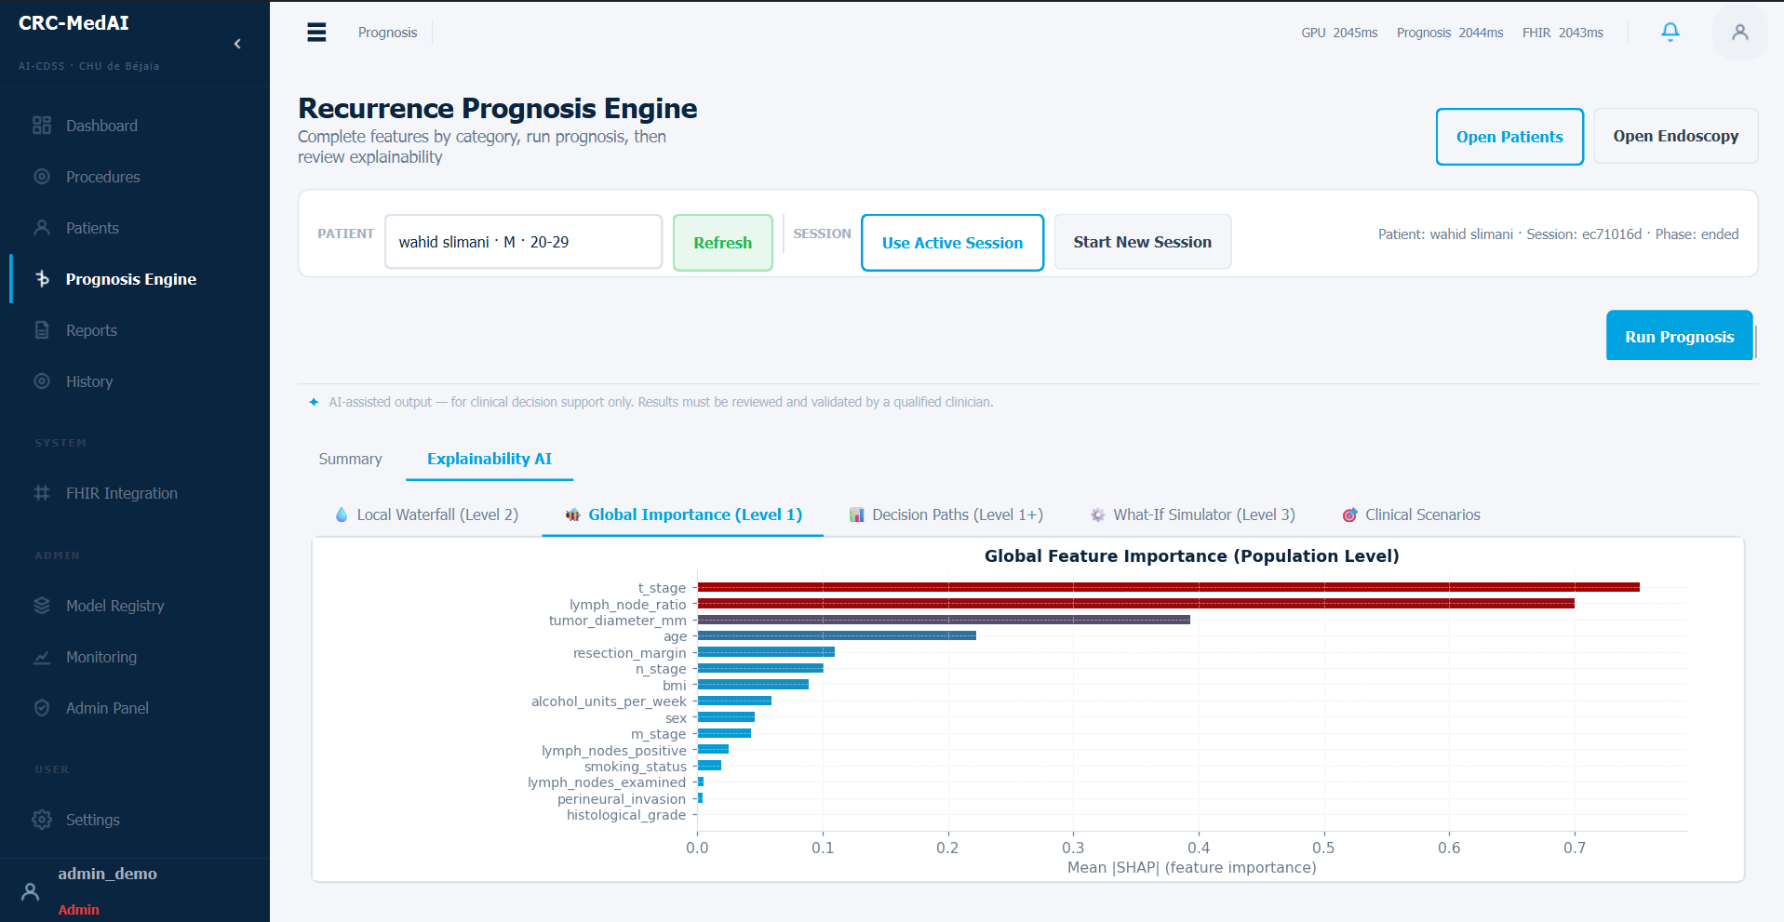Switch to the Summary tab
Viewport: 1784px width, 922px height.
(350, 459)
